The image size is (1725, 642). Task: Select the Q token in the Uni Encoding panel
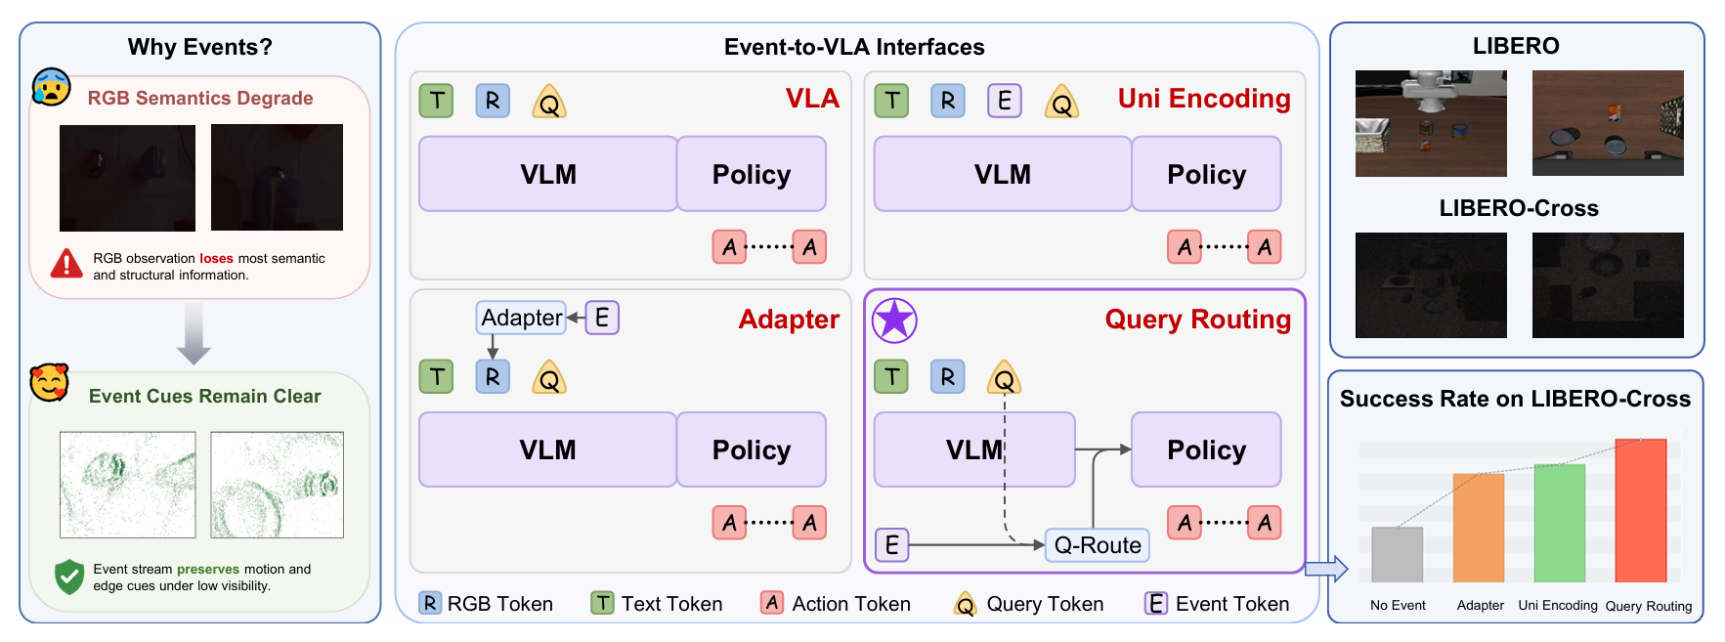1061,103
